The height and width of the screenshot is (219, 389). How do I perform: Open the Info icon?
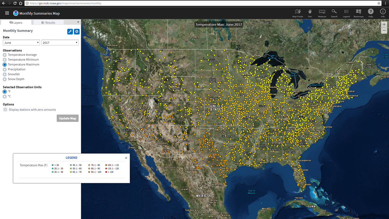[383, 13]
